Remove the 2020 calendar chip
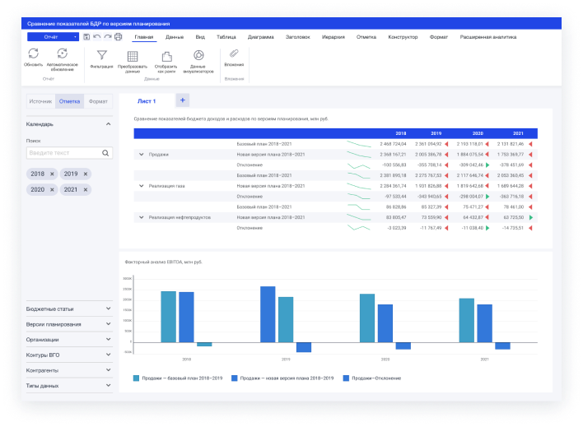The image size is (583, 427). (52, 189)
